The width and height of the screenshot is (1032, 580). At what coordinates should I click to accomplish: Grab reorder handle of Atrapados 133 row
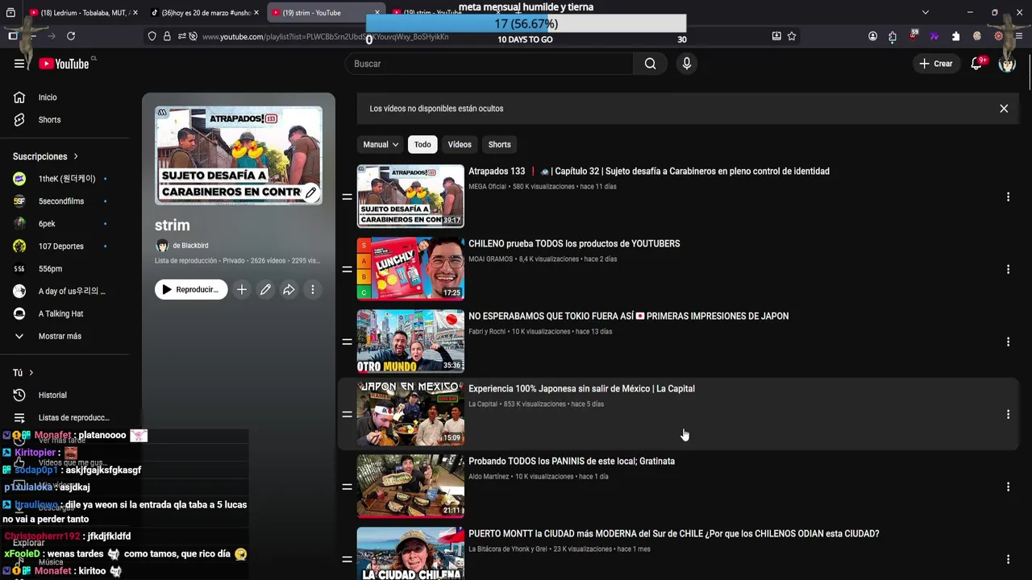tap(347, 197)
